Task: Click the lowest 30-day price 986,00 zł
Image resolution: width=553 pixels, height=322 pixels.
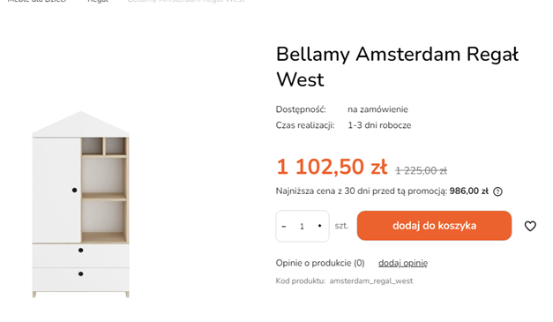Action: coord(468,191)
